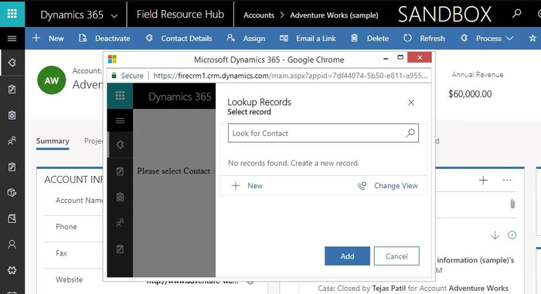Open Contact Details command
Viewport: 541px width, 294px height.
(x=179, y=39)
